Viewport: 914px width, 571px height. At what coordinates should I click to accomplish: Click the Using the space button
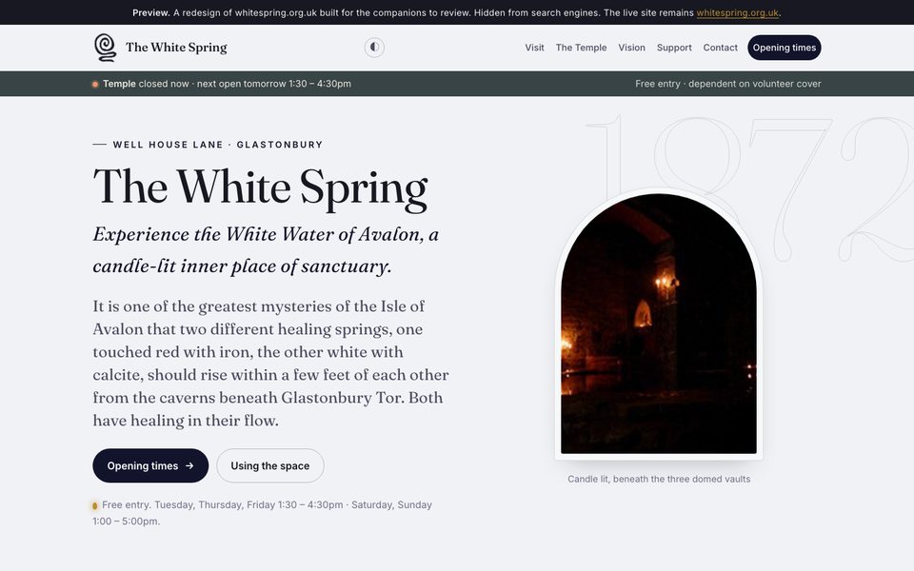[x=269, y=465]
